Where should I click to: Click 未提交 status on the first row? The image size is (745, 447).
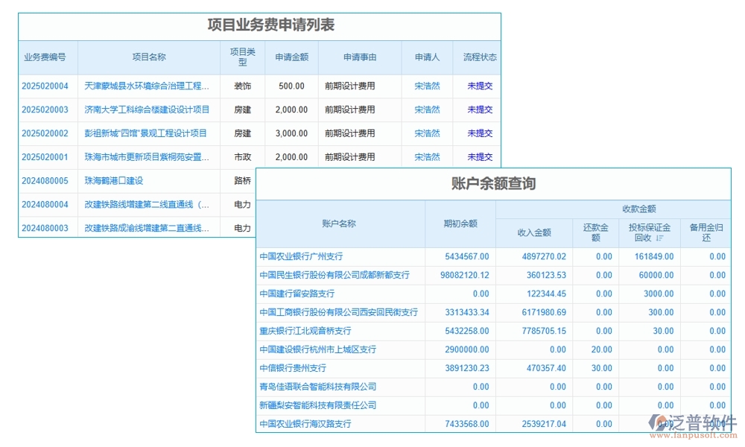click(x=479, y=86)
